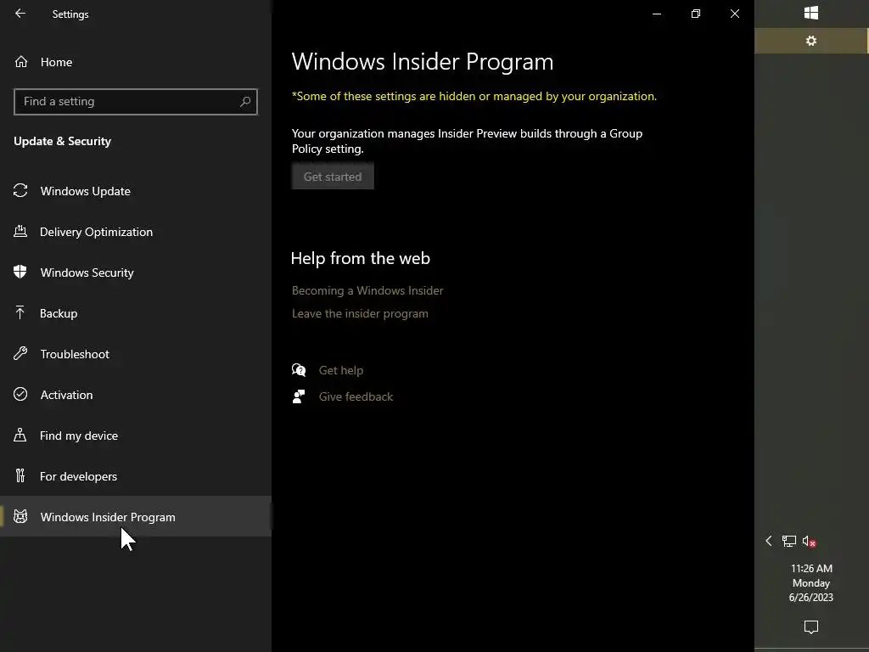869x652 pixels.
Task: Click the Give feedback link
Action: coord(356,397)
